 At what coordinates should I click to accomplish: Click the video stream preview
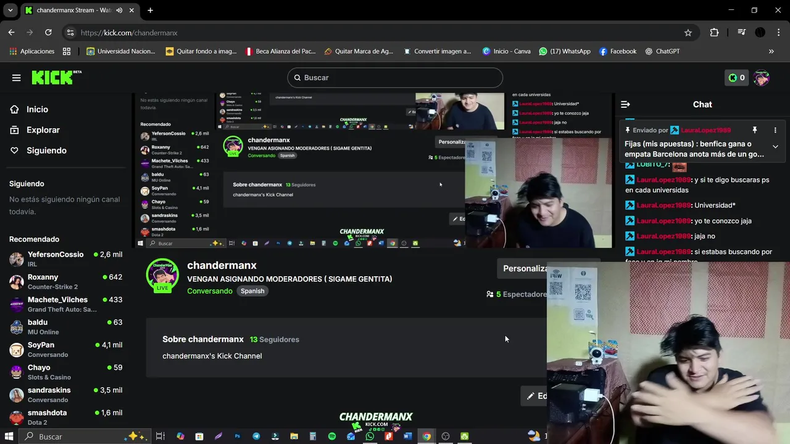(x=373, y=171)
